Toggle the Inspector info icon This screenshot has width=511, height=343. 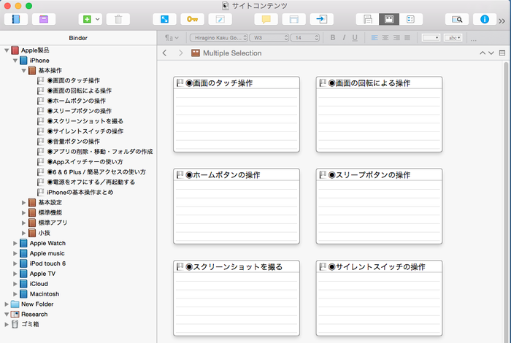click(x=485, y=19)
